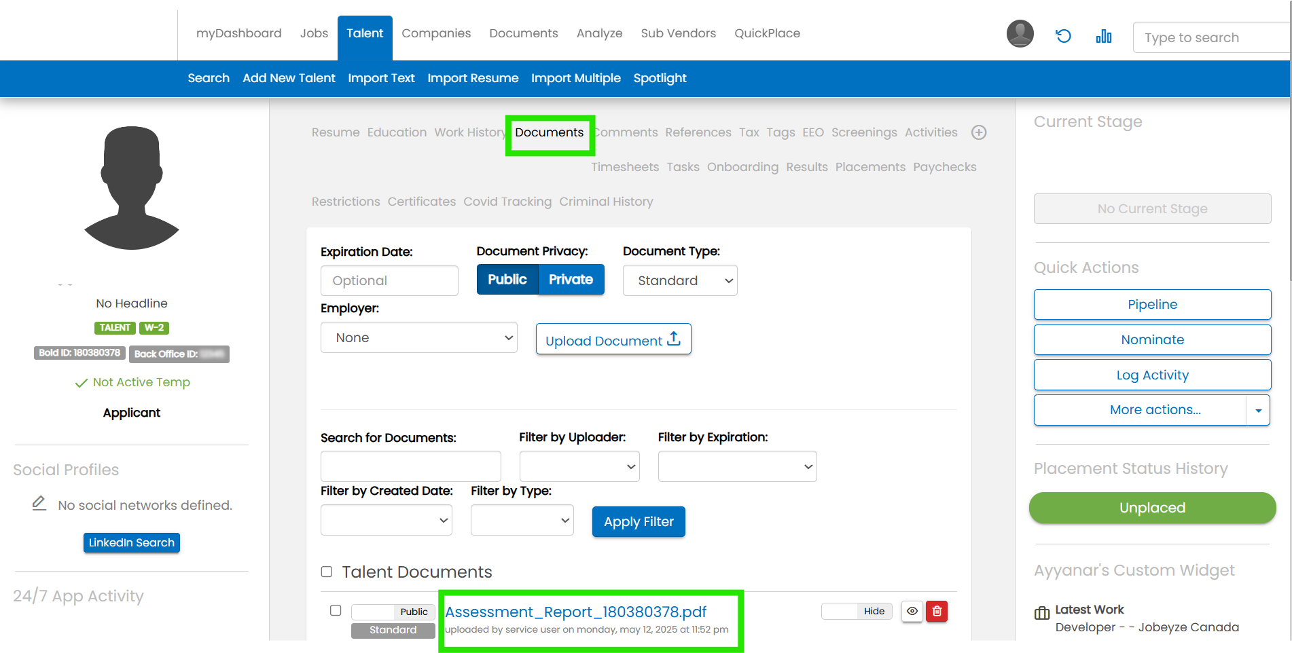The image size is (1292, 653).
Task: Open the bar chart analytics icon
Action: (1103, 36)
